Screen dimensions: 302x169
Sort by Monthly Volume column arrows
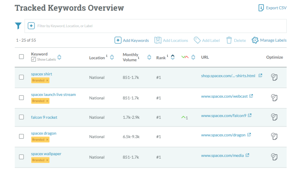coord(149,57)
